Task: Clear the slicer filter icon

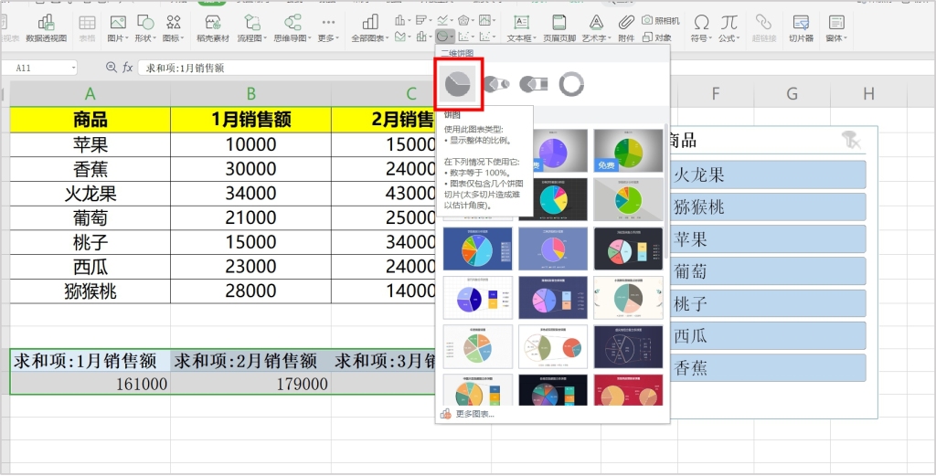Action: pos(851,140)
